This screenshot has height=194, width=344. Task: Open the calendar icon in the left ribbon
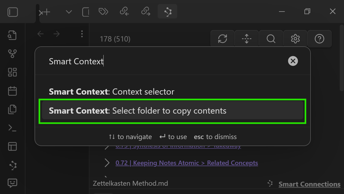(12, 91)
